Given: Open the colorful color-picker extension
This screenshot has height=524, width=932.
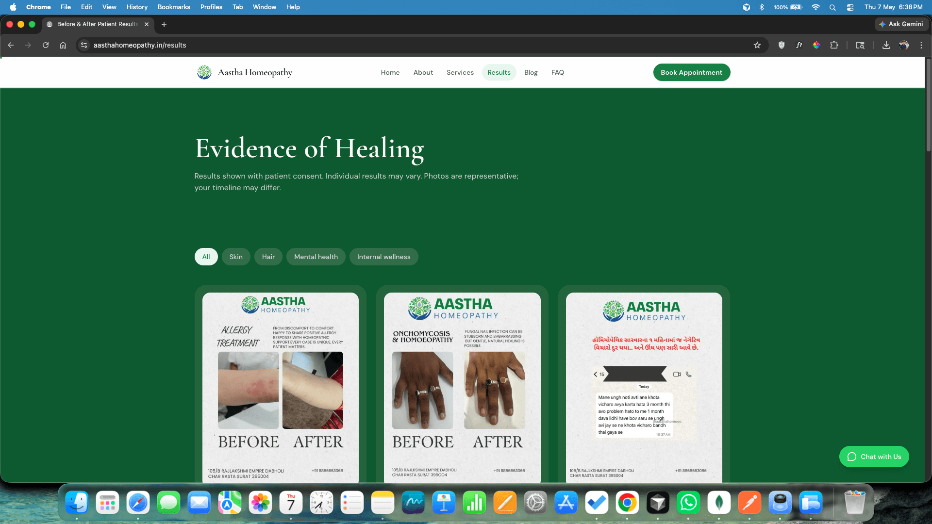Looking at the screenshot, I should (816, 45).
